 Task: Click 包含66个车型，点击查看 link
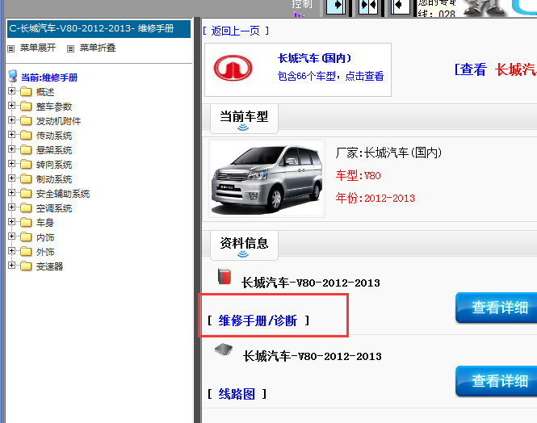[x=330, y=76]
